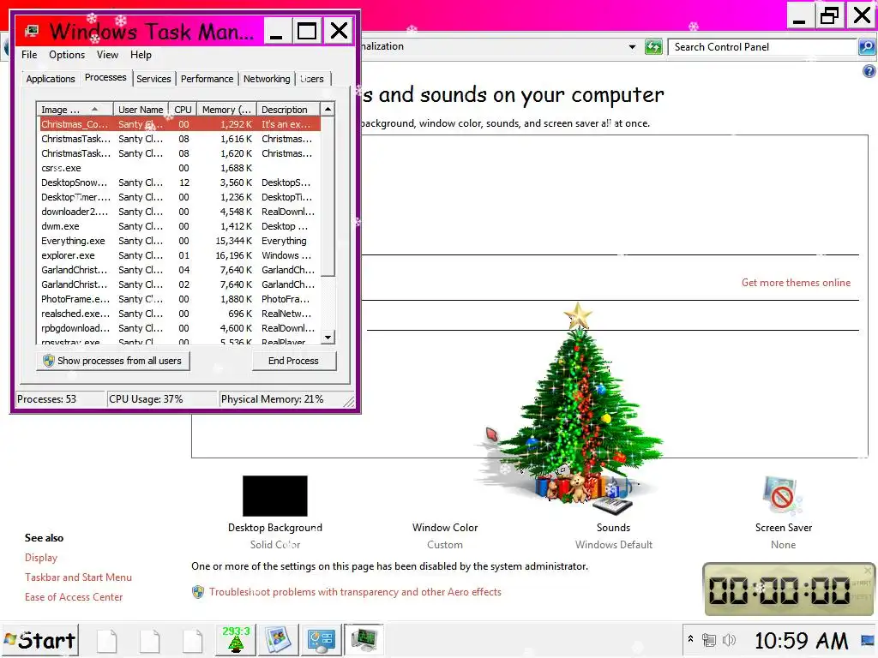Click the End Process button
This screenshot has height=658, width=878.
click(x=293, y=361)
